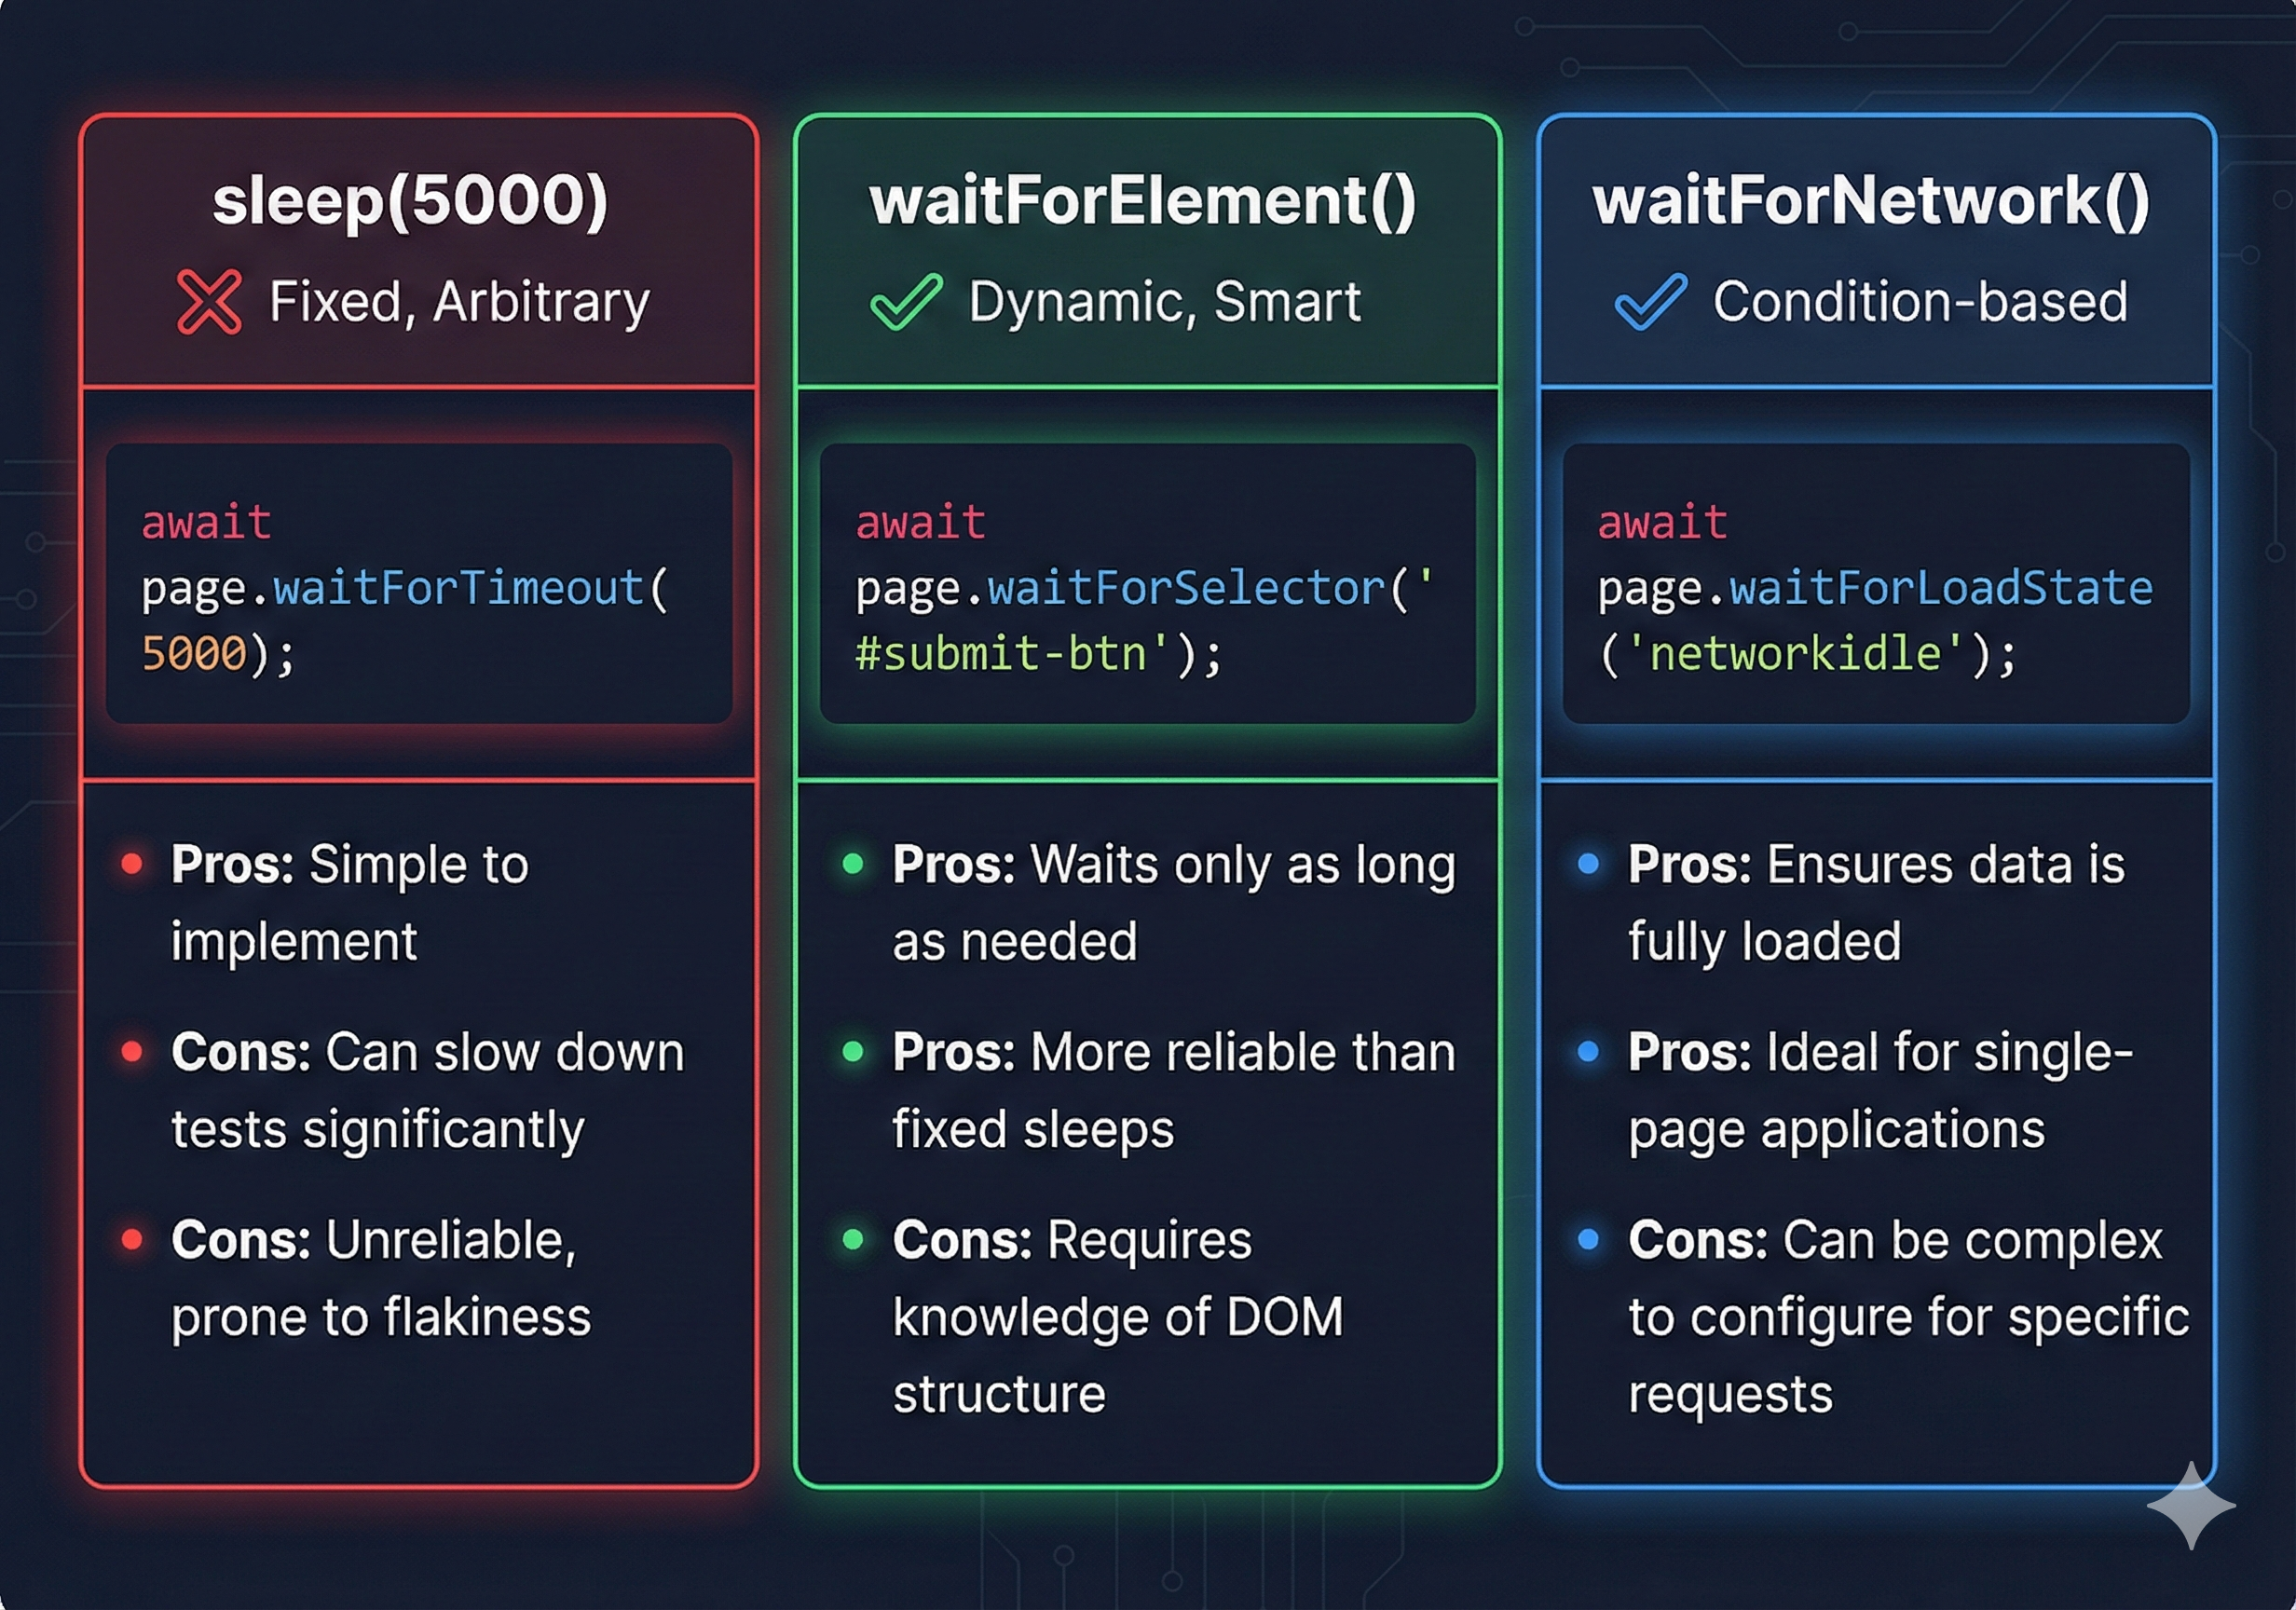The height and width of the screenshot is (1610, 2296).
Task: Toggle the green check on the waitForElement card
Action: (908, 300)
